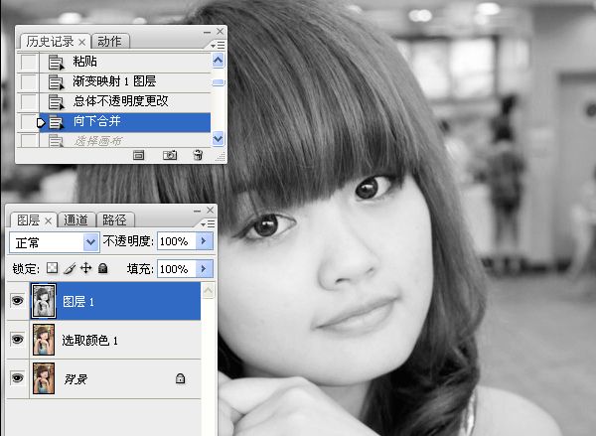Toggle history brush source box for 粘贴
Screen dimensions: 596x436
click(29, 62)
